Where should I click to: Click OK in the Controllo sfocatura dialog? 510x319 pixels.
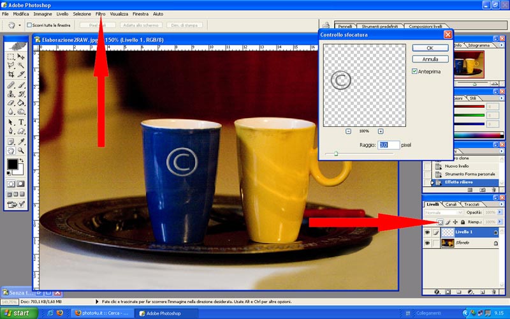tap(430, 48)
